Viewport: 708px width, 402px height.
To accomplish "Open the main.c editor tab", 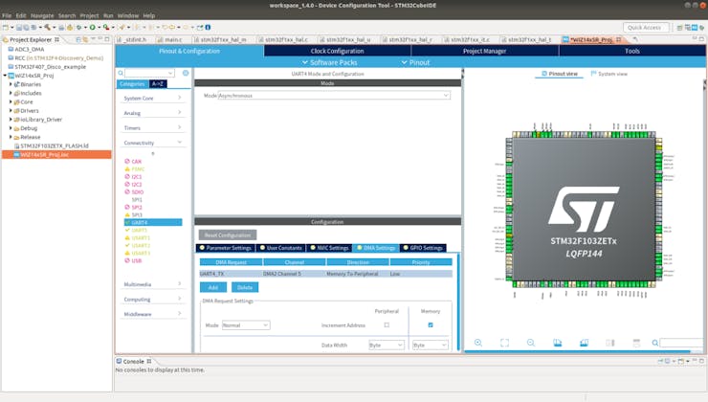I will pos(170,40).
